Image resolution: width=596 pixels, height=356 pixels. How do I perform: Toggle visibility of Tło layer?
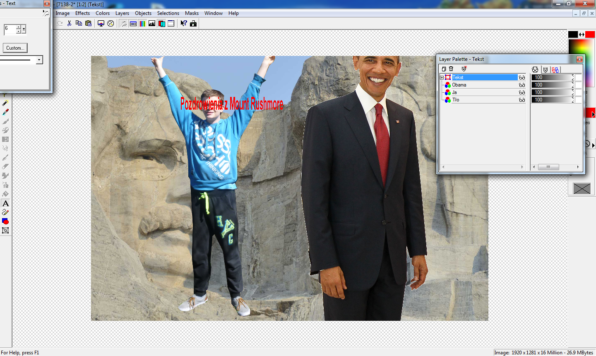(x=522, y=100)
